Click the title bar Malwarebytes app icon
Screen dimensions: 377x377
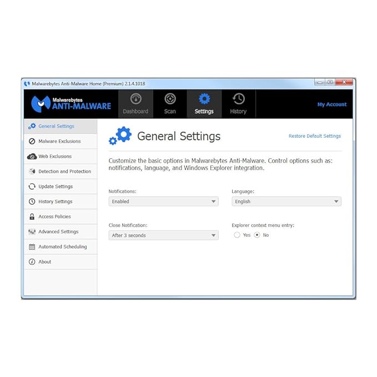27,84
